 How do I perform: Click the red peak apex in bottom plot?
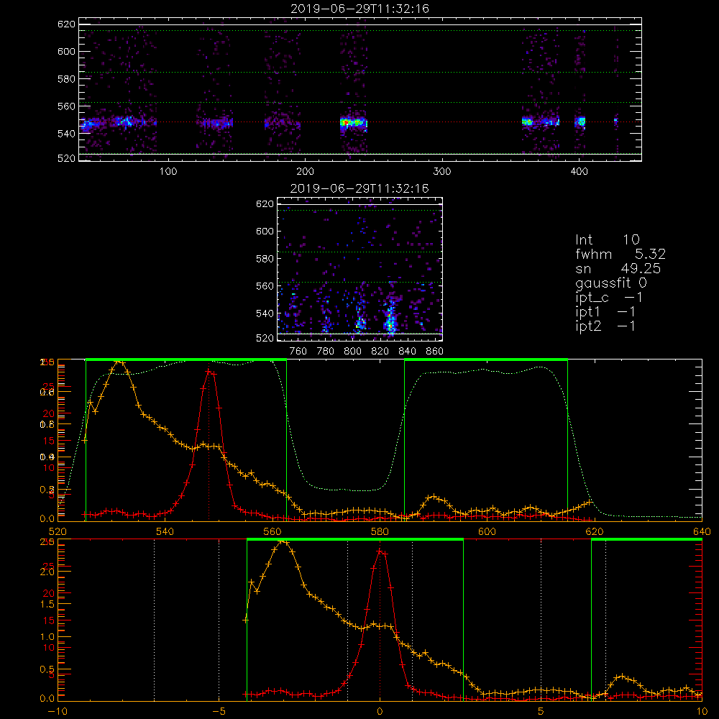point(380,551)
